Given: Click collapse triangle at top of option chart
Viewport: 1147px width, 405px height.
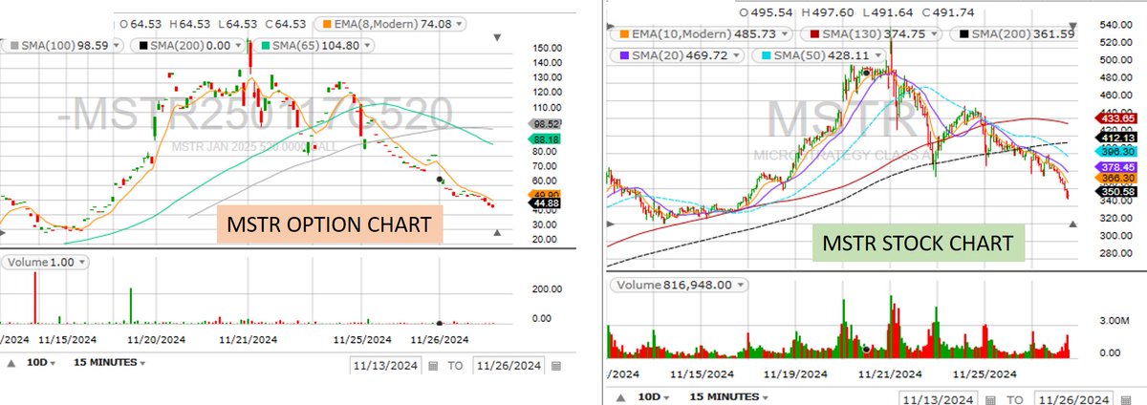Looking at the screenshot, I should point(496,38).
